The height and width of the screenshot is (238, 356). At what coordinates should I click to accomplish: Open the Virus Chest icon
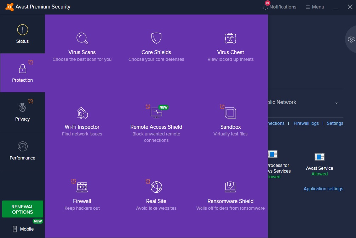(230, 38)
